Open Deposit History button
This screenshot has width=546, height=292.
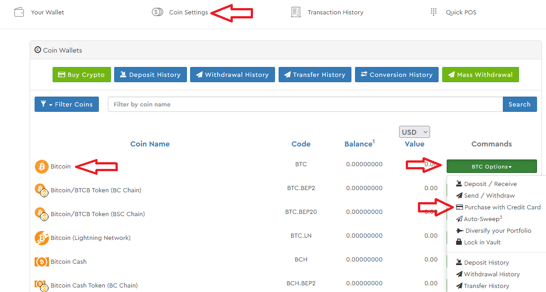[150, 75]
